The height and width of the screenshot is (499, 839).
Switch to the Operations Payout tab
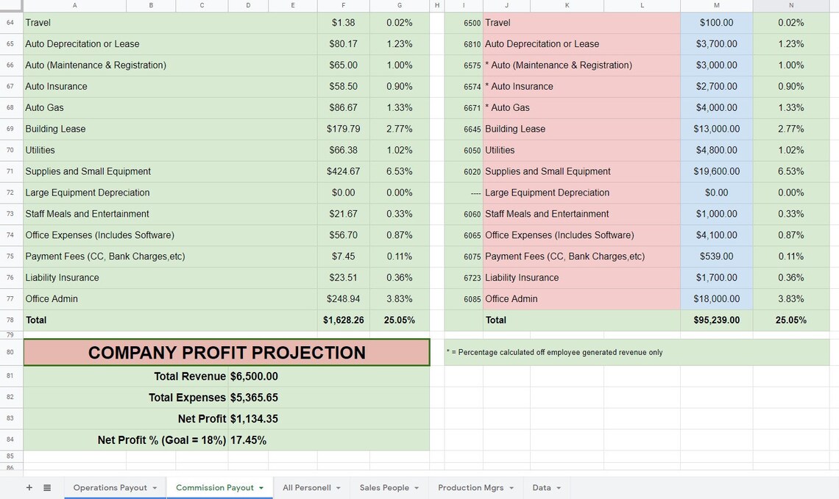point(110,487)
